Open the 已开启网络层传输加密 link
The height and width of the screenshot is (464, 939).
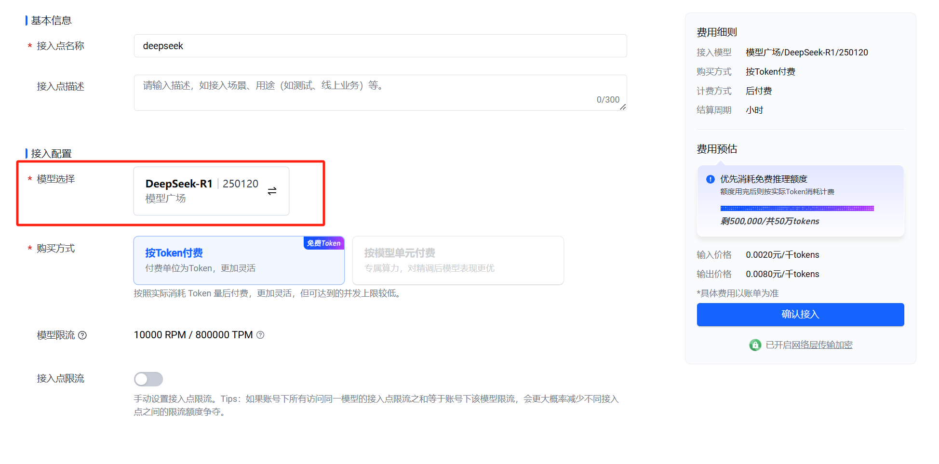click(x=809, y=345)
